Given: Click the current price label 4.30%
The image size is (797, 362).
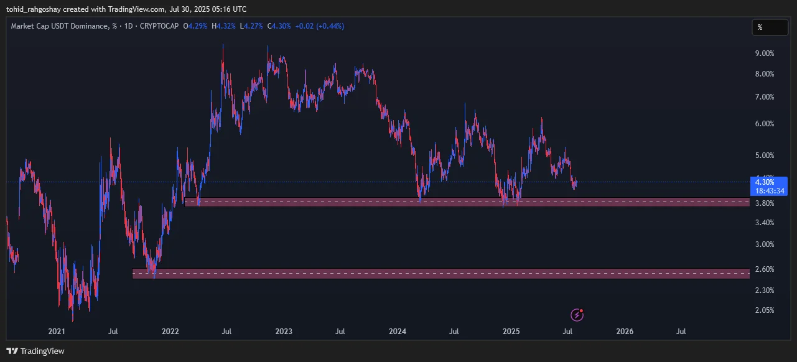Looking at the screenshot, I should point(764,182).
